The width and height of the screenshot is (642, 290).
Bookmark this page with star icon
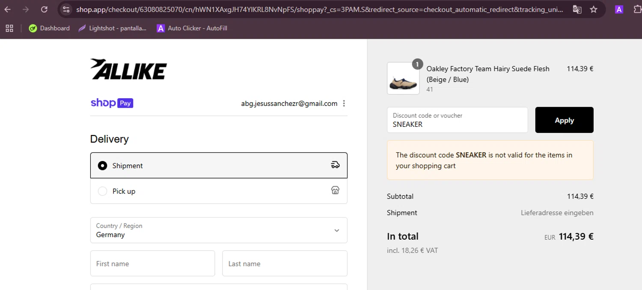594,9
